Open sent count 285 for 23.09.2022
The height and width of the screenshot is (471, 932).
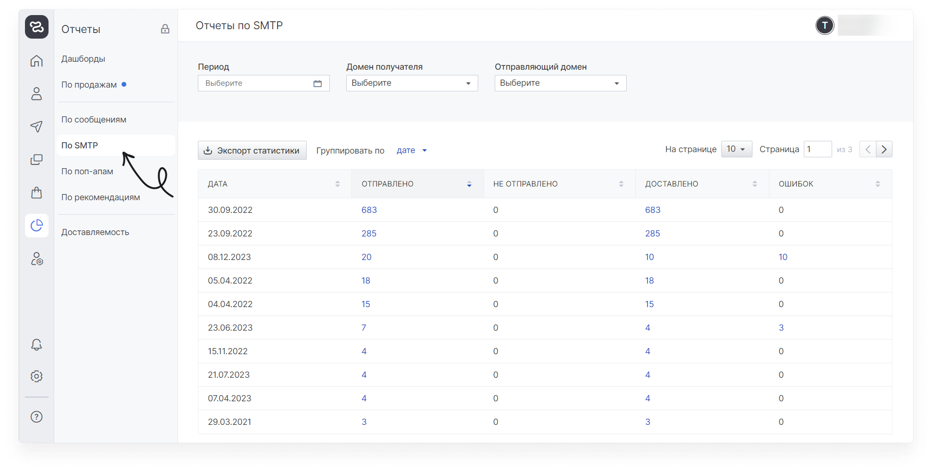point(369,234)
